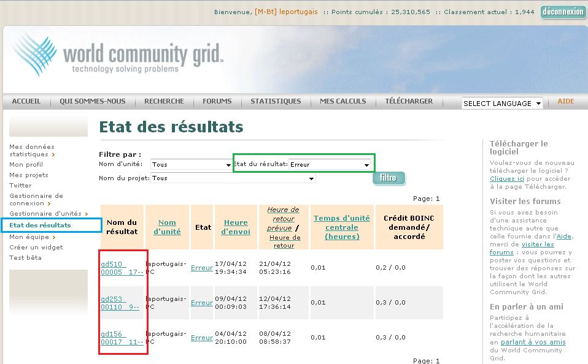Open the parlant à vos amis link
Screen dimensions: 588x364
tap(533, 342)
